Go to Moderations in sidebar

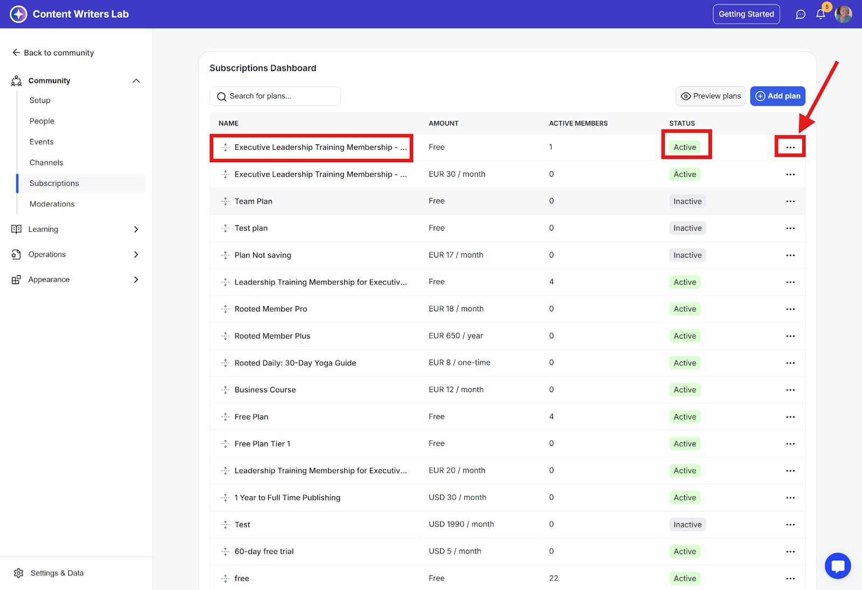pyautogui.click(x=52, y=204)
